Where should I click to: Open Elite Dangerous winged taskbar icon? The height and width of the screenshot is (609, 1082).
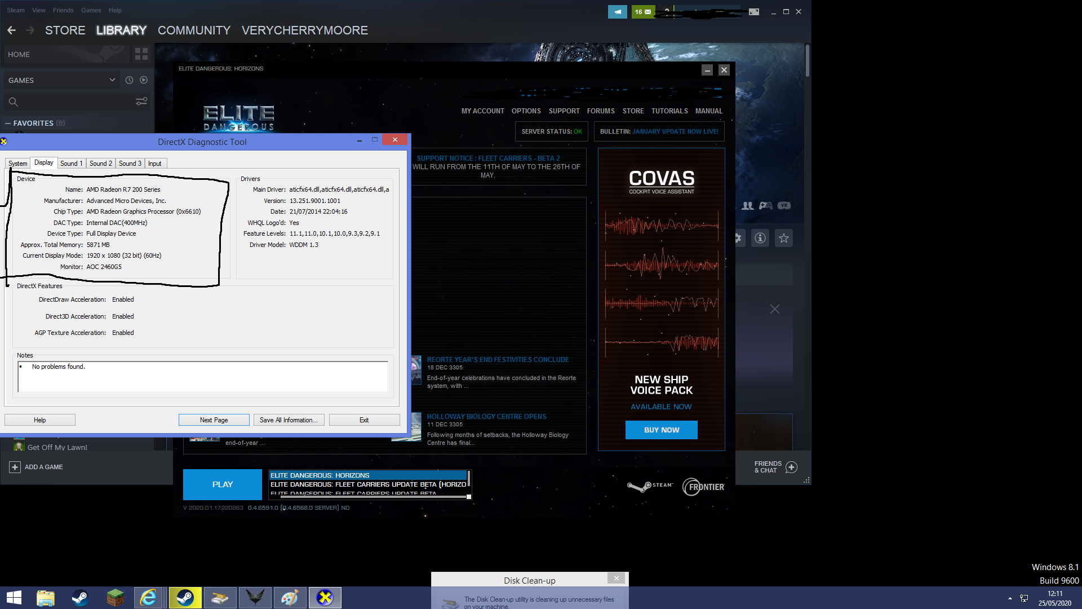[x=255, y=598]
